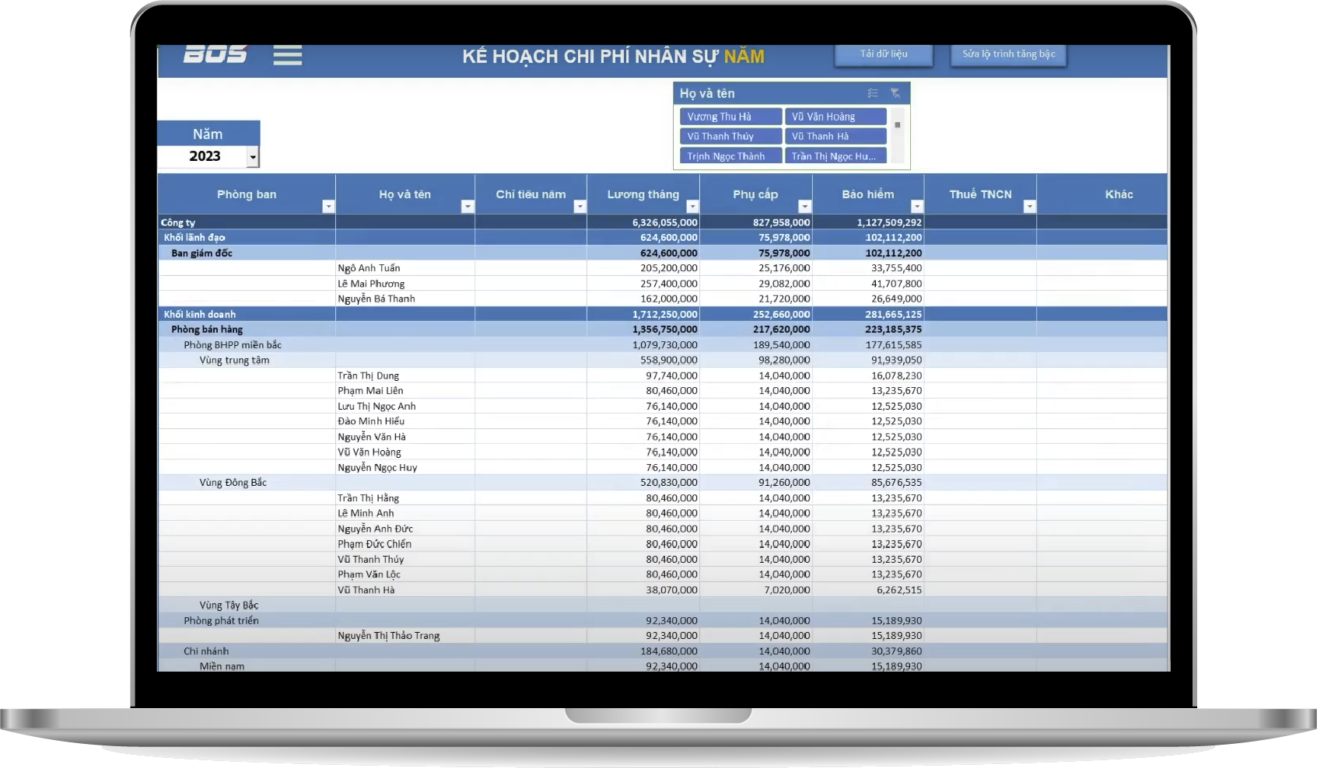Click the BOS logo
This screenshot has height=768, width=1317.
pyautogui.click(x=215, y=54)
